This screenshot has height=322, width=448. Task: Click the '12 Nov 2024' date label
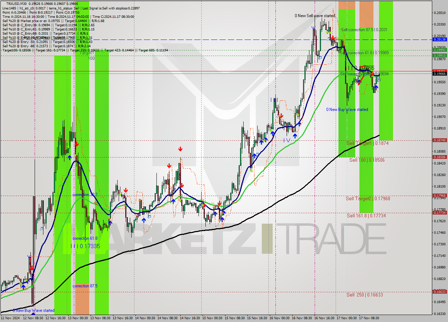10,318
